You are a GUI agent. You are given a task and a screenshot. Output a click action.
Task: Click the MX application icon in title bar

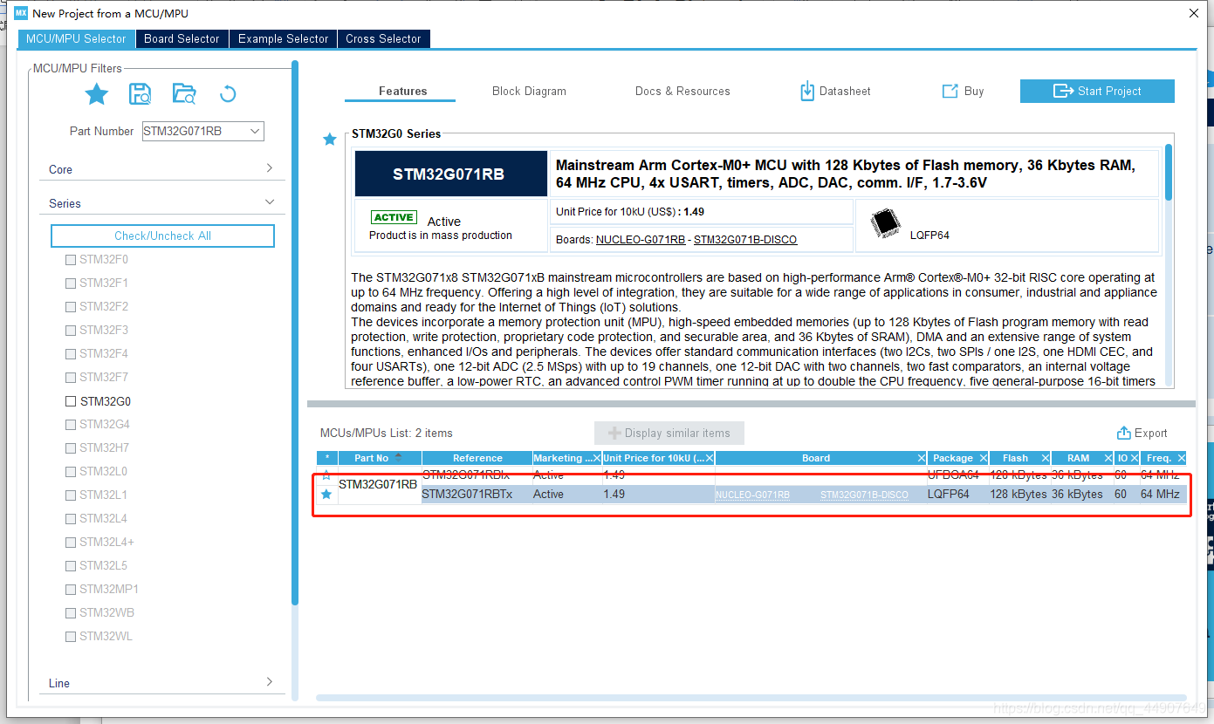(21, 13)
